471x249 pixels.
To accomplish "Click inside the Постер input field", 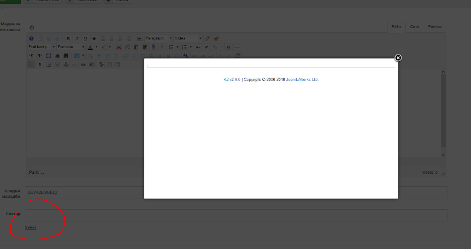I will [236, 216].
